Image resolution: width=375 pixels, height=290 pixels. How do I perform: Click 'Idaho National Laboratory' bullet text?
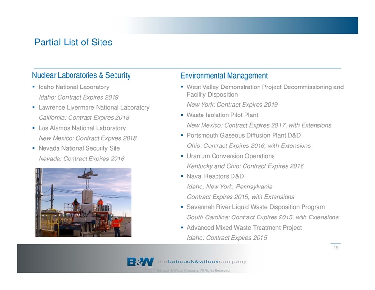tap(74, 87)
